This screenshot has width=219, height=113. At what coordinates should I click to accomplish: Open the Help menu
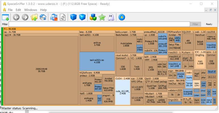point(43,10)
